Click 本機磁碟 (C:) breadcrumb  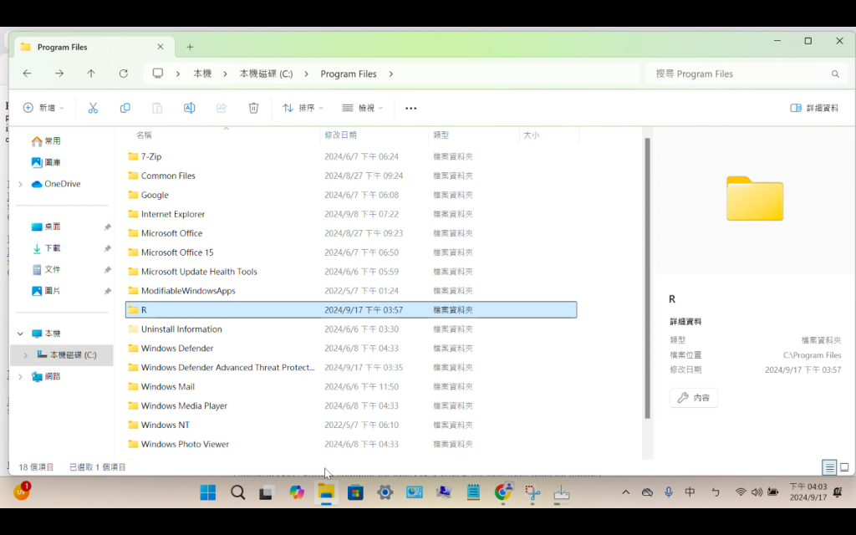266,74
